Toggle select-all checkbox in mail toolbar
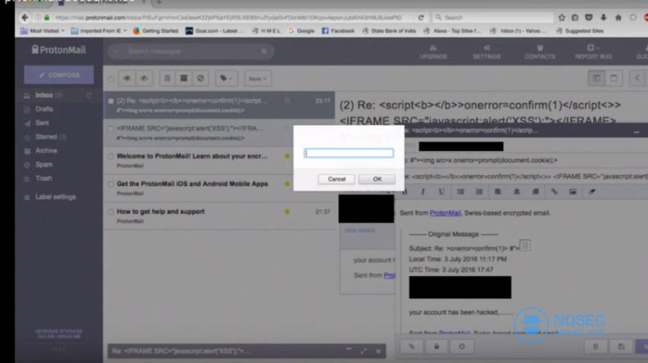This screenshot has width=648, height=363. click(111, 79)
